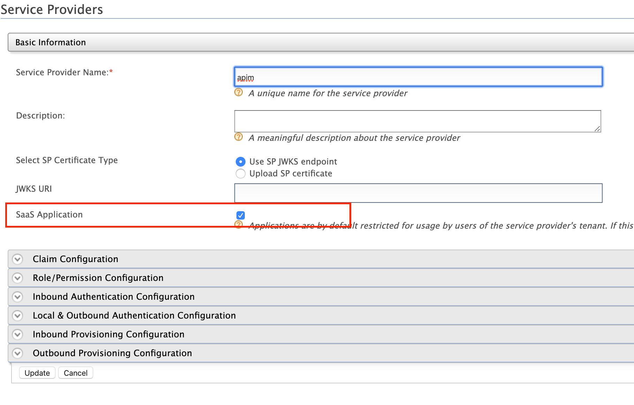Click into the JWKS URI input field

[418, 193]
